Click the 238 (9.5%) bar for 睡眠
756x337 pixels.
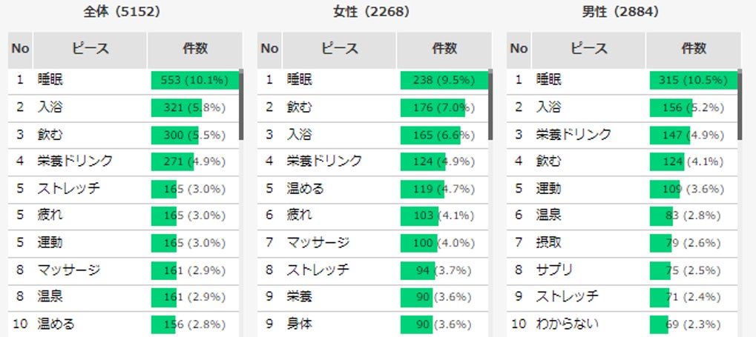point(443,80)
